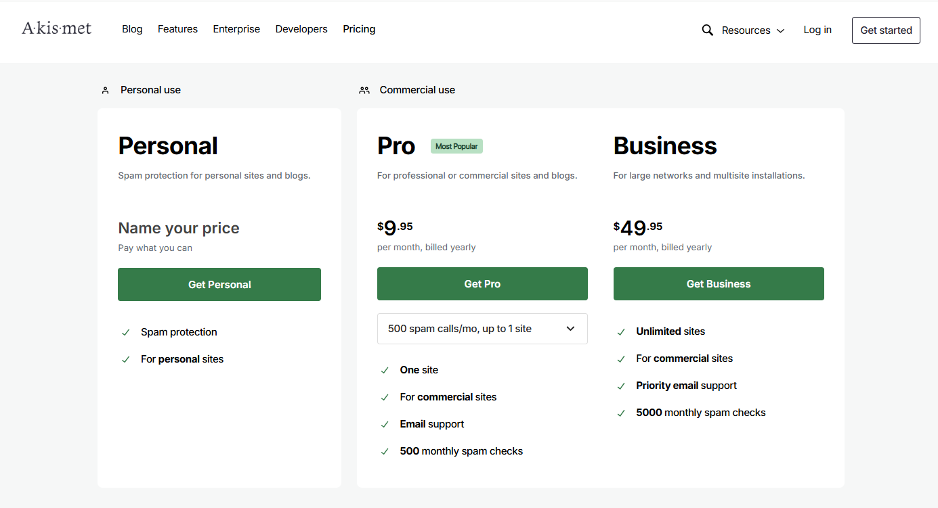Open the Blog nav item
Viewport: 938px width, 508px height.
pos(132,29)
